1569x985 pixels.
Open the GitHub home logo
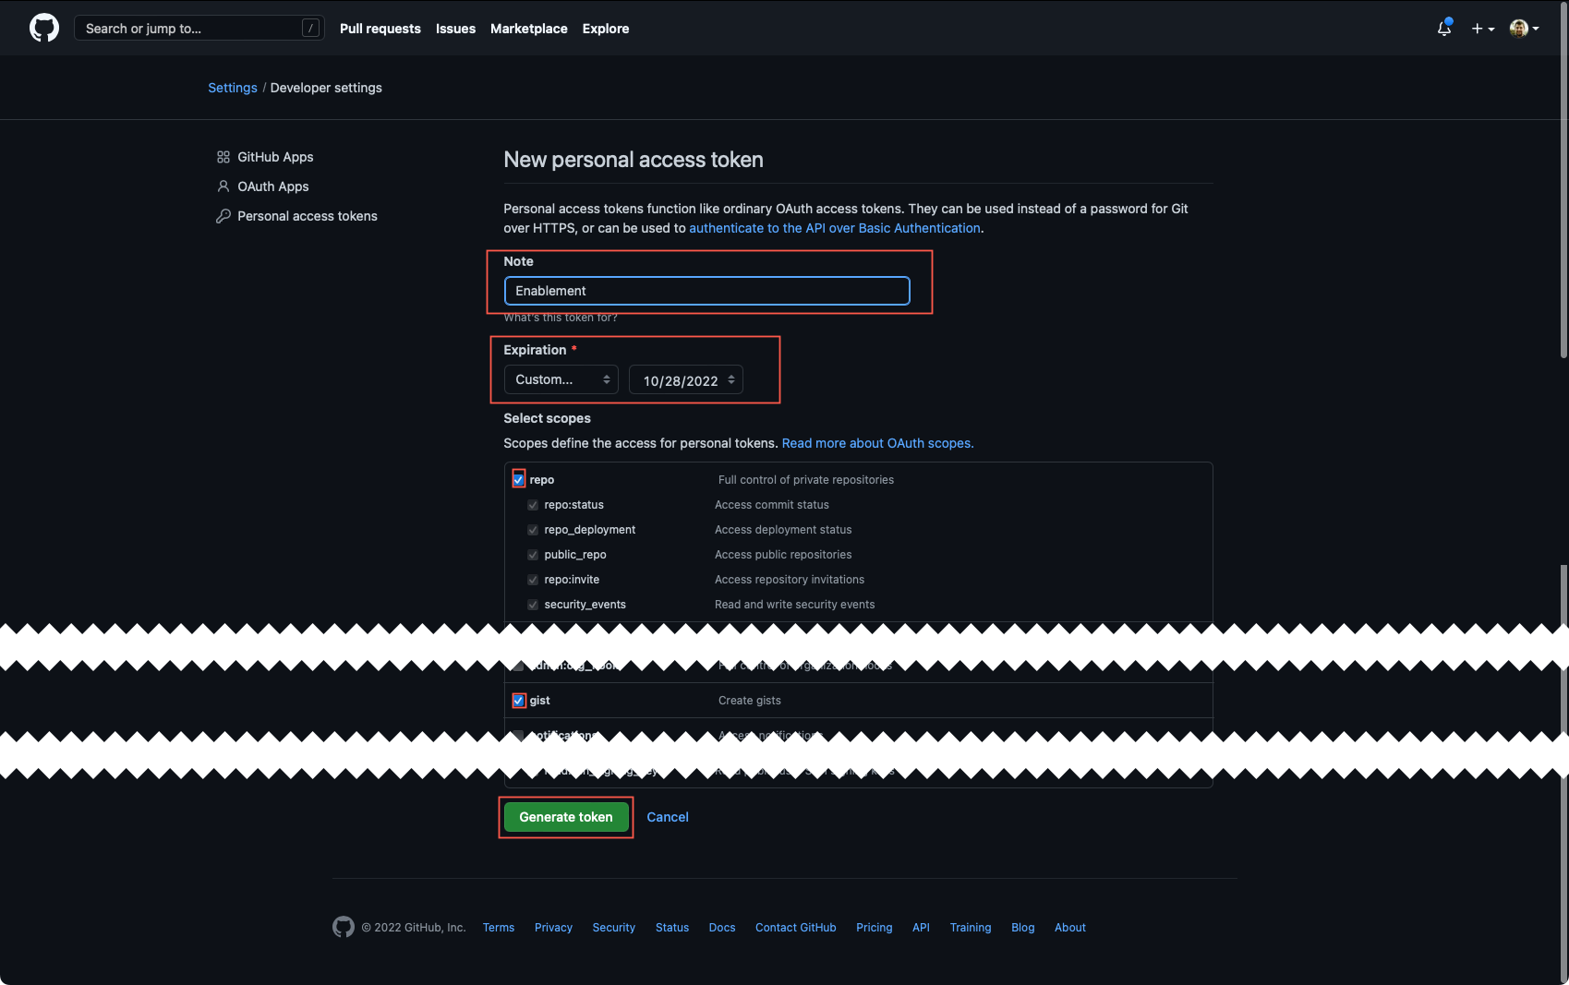[44, 28]
